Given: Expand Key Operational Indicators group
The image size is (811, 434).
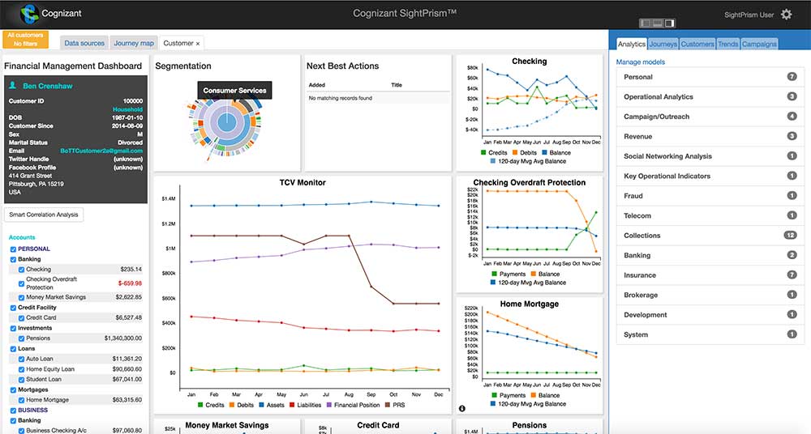Looking at the screenshot, I should (710, 176).
